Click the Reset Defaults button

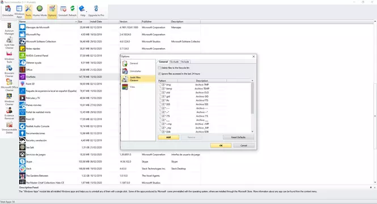[238, 137]
